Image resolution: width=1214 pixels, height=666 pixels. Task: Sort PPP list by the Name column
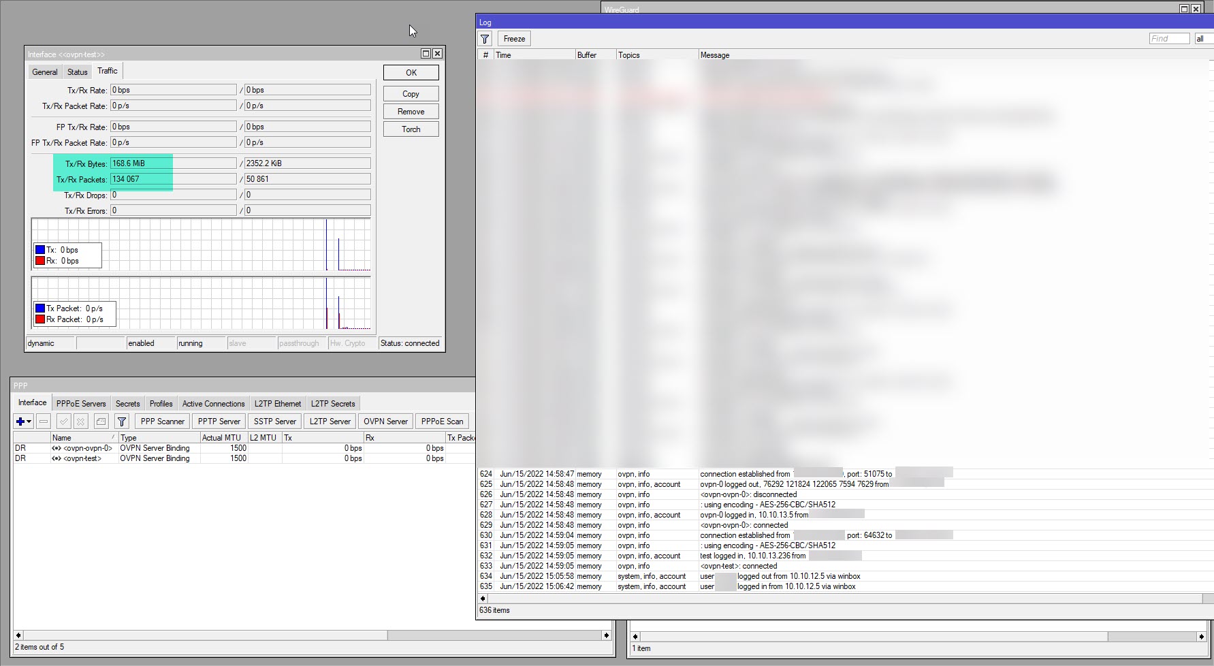pos(84,438)
